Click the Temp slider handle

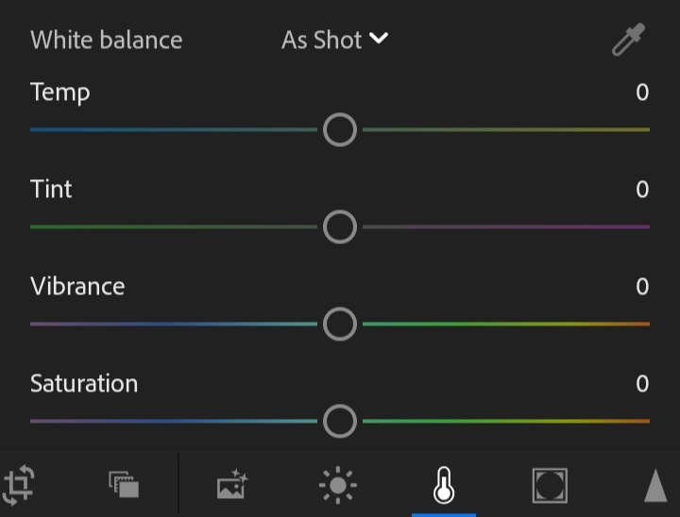pyautogui.click(x=340, y=129)
